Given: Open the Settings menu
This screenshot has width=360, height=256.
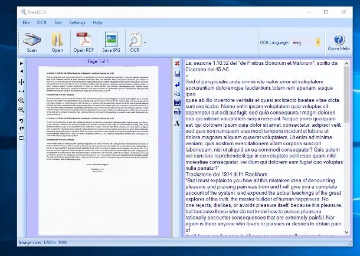Looking at the screenshot, I should (x=77, y=22).
